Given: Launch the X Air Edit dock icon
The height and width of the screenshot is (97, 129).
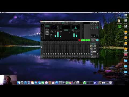Looking at the screenshot, I should (74, 83).
